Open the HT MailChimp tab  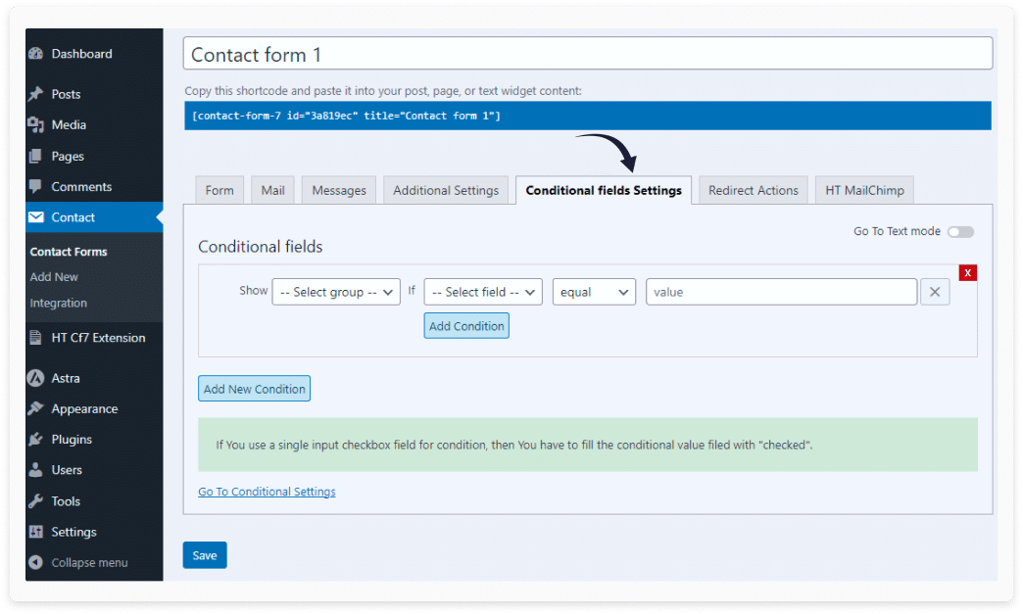click(864, 191)
